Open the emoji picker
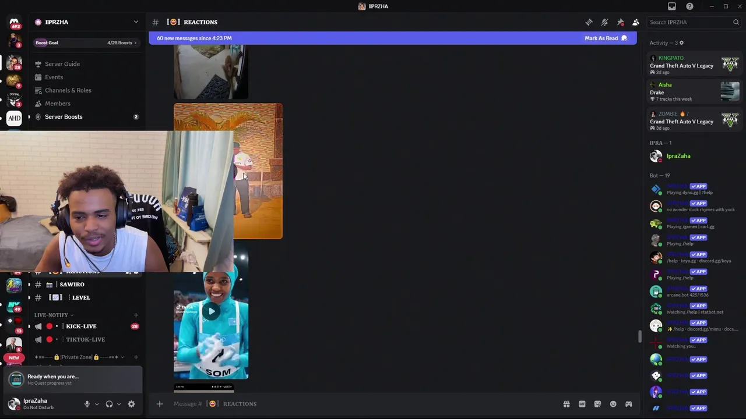The height and width of the screenshot is (419, 746). (x=613, y=404)
